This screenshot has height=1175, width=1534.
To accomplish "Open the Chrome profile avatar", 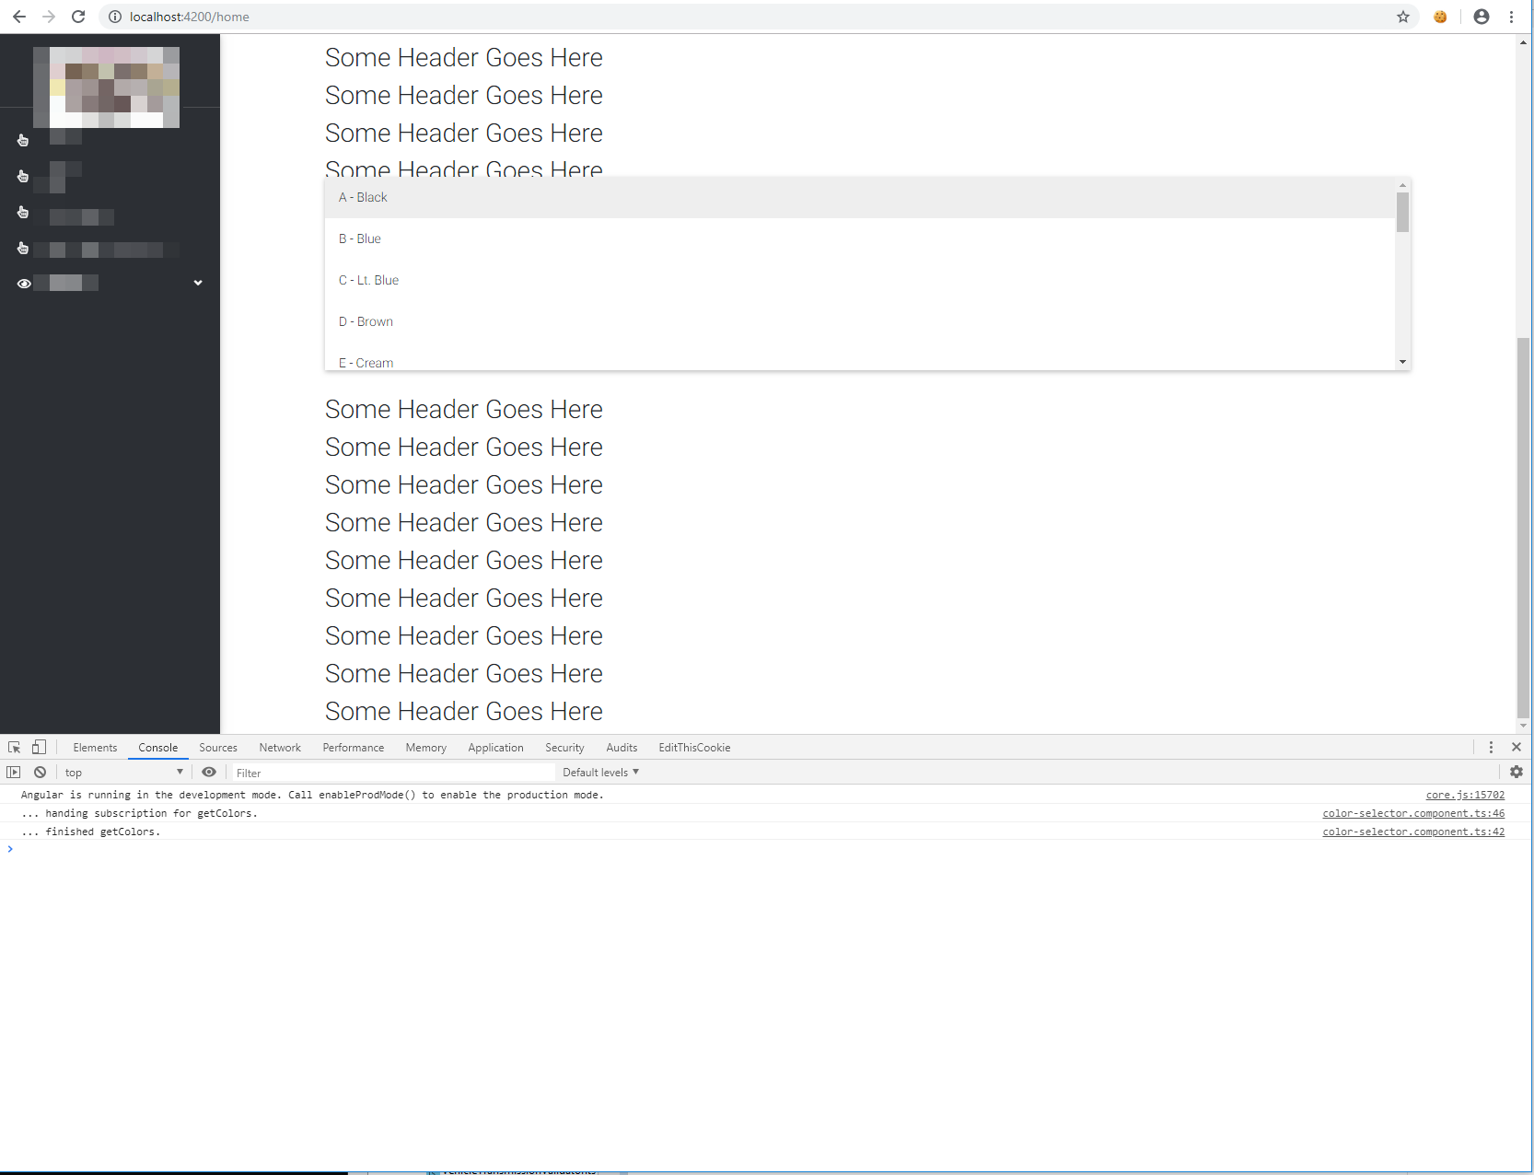I will click(x=1482, y=17).
